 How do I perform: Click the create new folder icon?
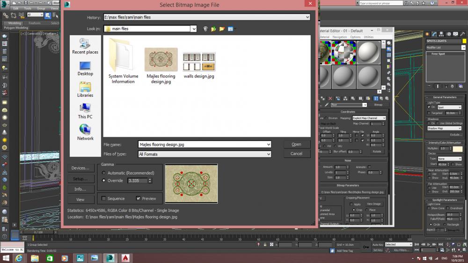tap(222, 29)
